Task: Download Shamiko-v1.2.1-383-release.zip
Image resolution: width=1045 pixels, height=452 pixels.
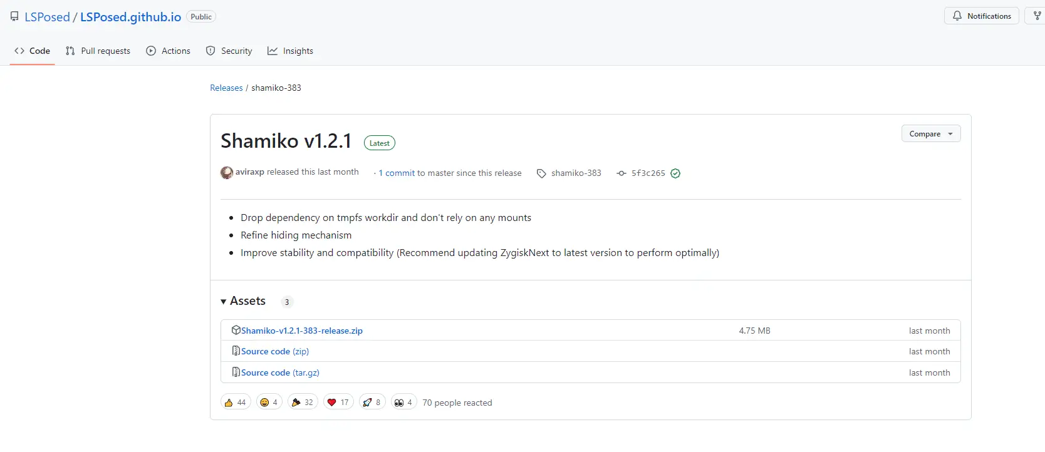Action: point(302,331)
